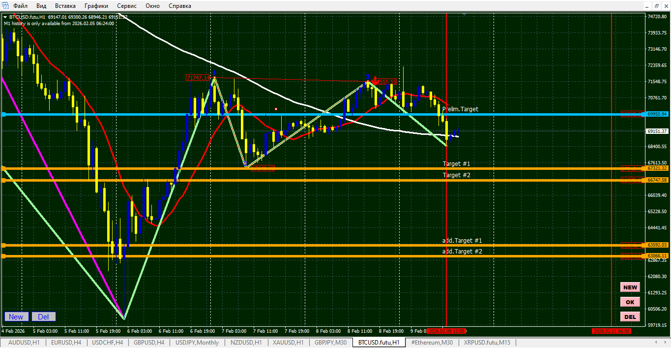
Task: Click the 63592.03 price label
Action: [x=657, y=245]
